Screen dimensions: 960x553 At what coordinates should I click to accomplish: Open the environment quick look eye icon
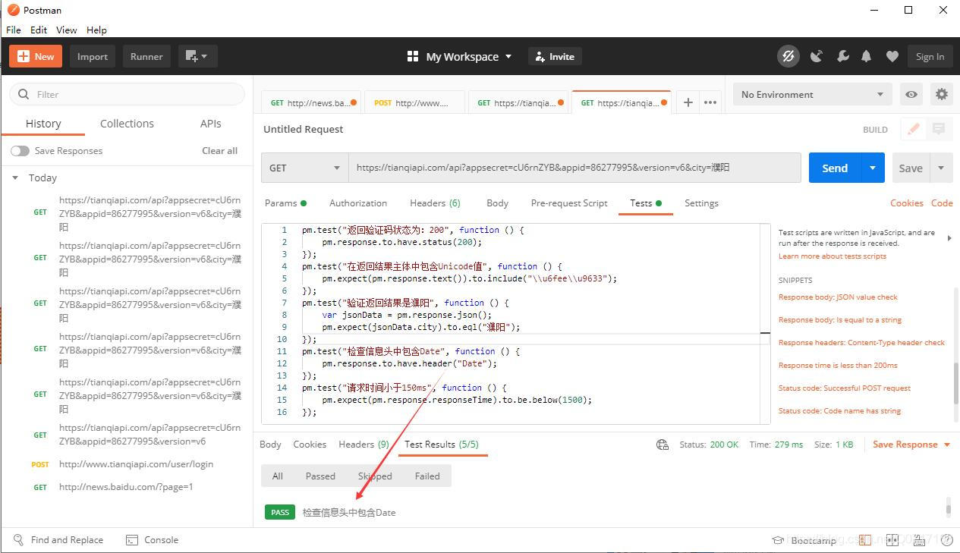911,94
